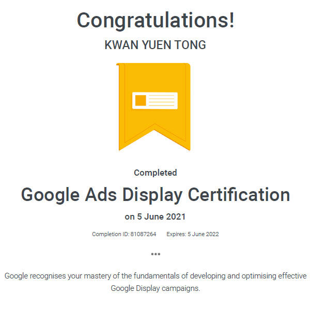Click the folded top-left corner of the ribbon
The height and width of the screenshot is (310, 310).
tap(118, 66)
